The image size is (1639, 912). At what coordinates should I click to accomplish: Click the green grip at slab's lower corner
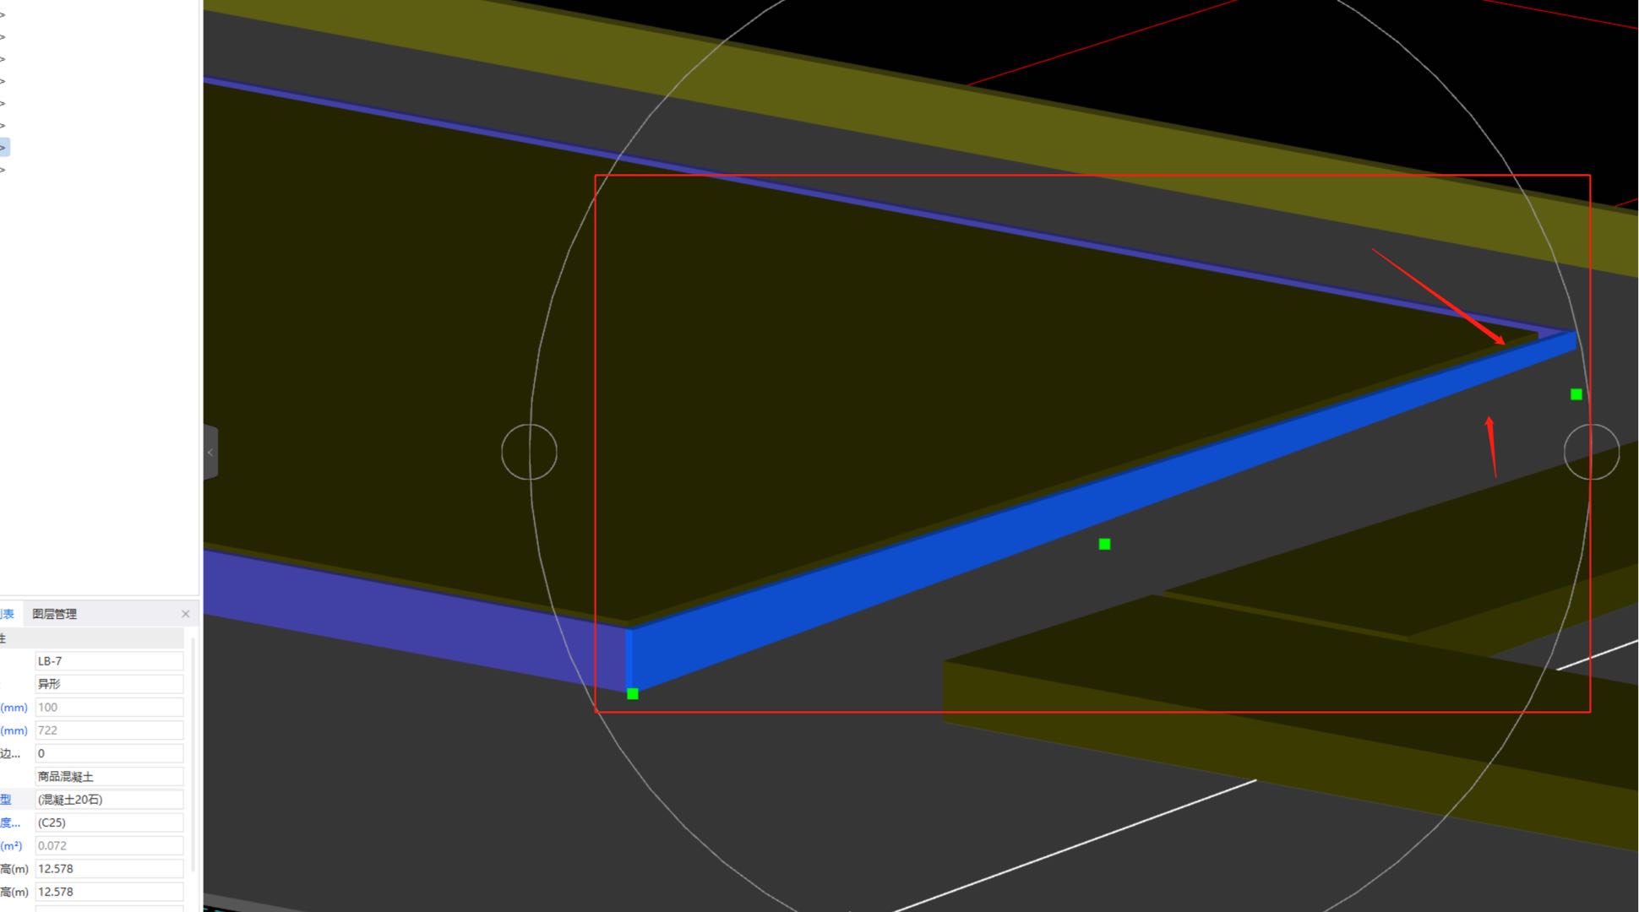click(633, 694)
